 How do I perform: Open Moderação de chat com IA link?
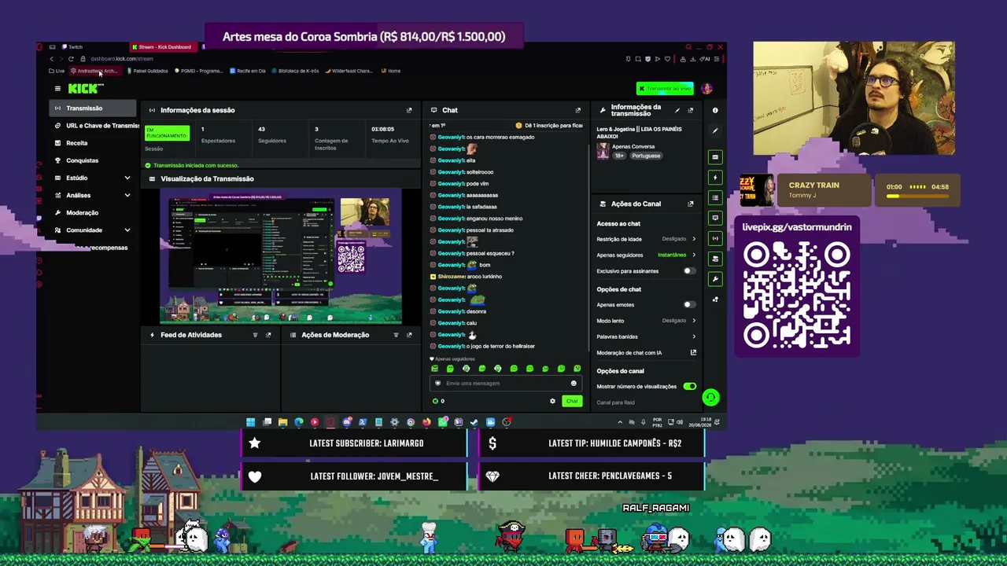pos(646,353)
